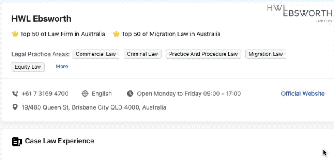Image resolution: width=334 pixels, height=160 pixels.
Task: Click the globe icon next to English
Action: coord(85,94)
